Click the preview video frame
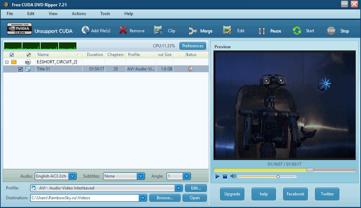This screenshot has width=361, height=208. click(x=285, y=105)
